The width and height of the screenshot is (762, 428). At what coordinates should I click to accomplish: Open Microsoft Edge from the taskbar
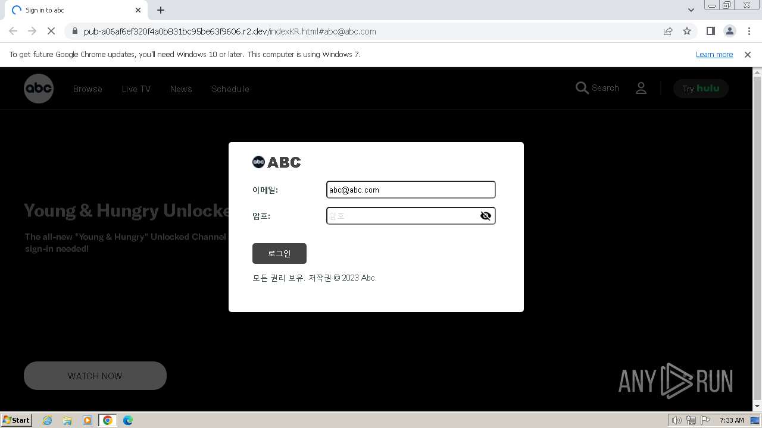click(x=128, y=420)
